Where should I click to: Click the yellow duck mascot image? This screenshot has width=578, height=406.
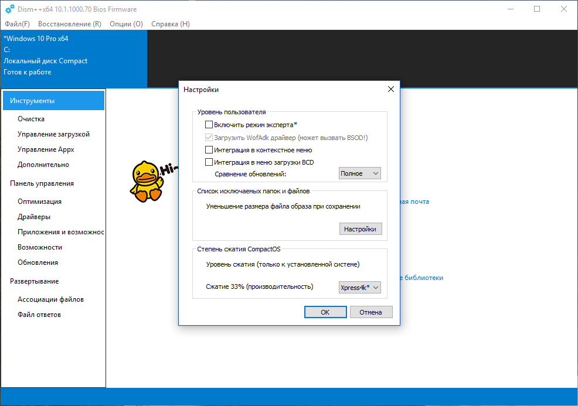tap(147, 181)
